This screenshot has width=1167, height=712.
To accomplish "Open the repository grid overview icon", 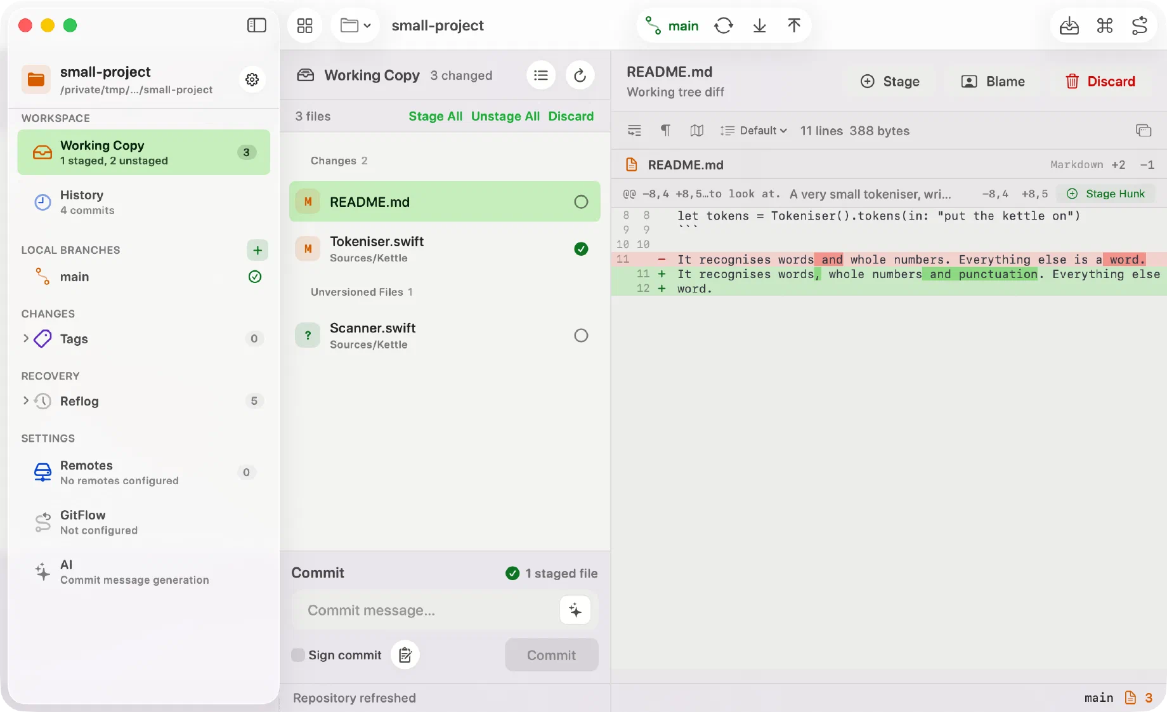I will pos(305,25).
